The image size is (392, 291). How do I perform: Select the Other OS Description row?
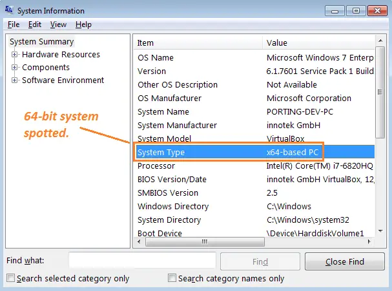point(254,85)
